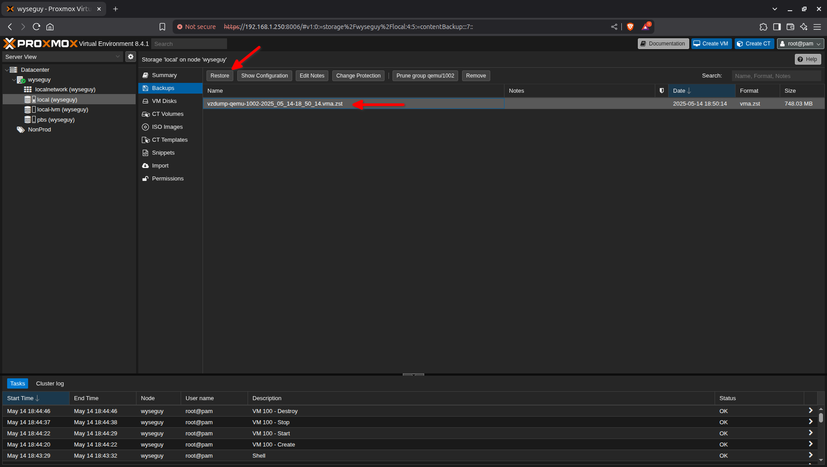This screenshot has height=467, width=827.
Task: Open Leo AI sparkle icon
Action: click(x=803, y=27)
